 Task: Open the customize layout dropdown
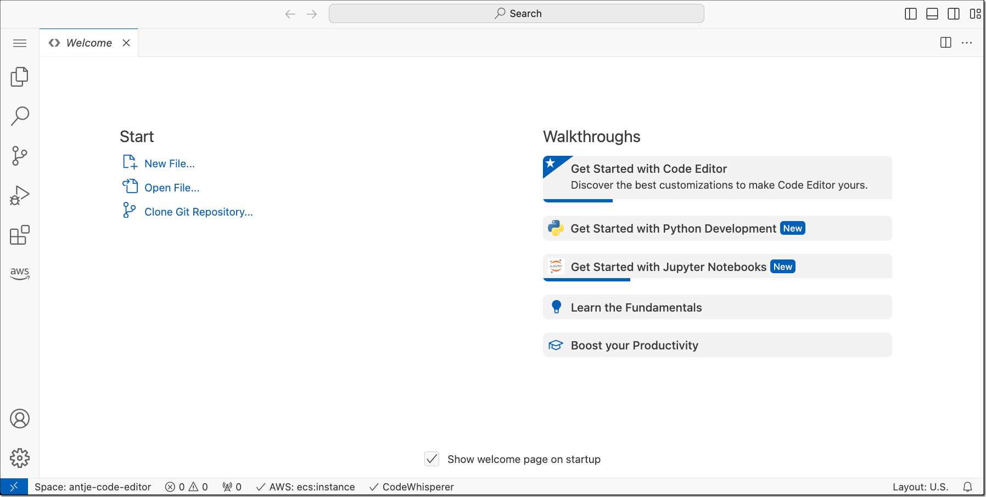pyautogui.click(x=976, y=14)
